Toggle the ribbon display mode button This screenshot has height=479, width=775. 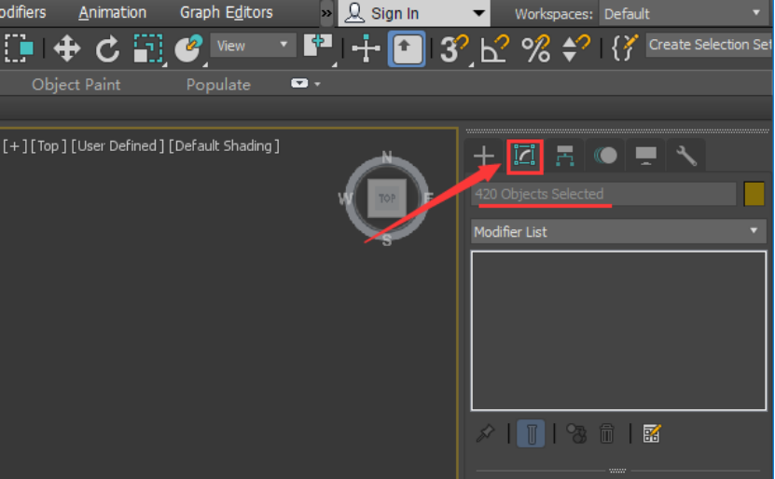coord(299,84)
